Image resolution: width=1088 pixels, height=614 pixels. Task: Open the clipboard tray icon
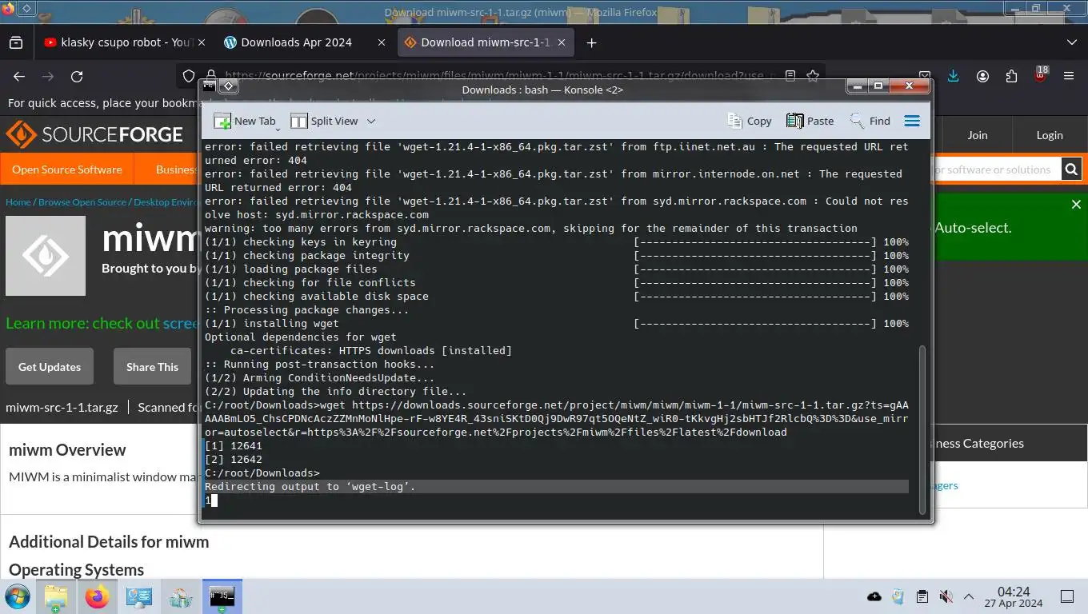(x=922, y=596)
